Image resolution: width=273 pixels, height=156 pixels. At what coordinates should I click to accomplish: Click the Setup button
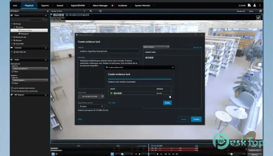click(x=251, y=11)
